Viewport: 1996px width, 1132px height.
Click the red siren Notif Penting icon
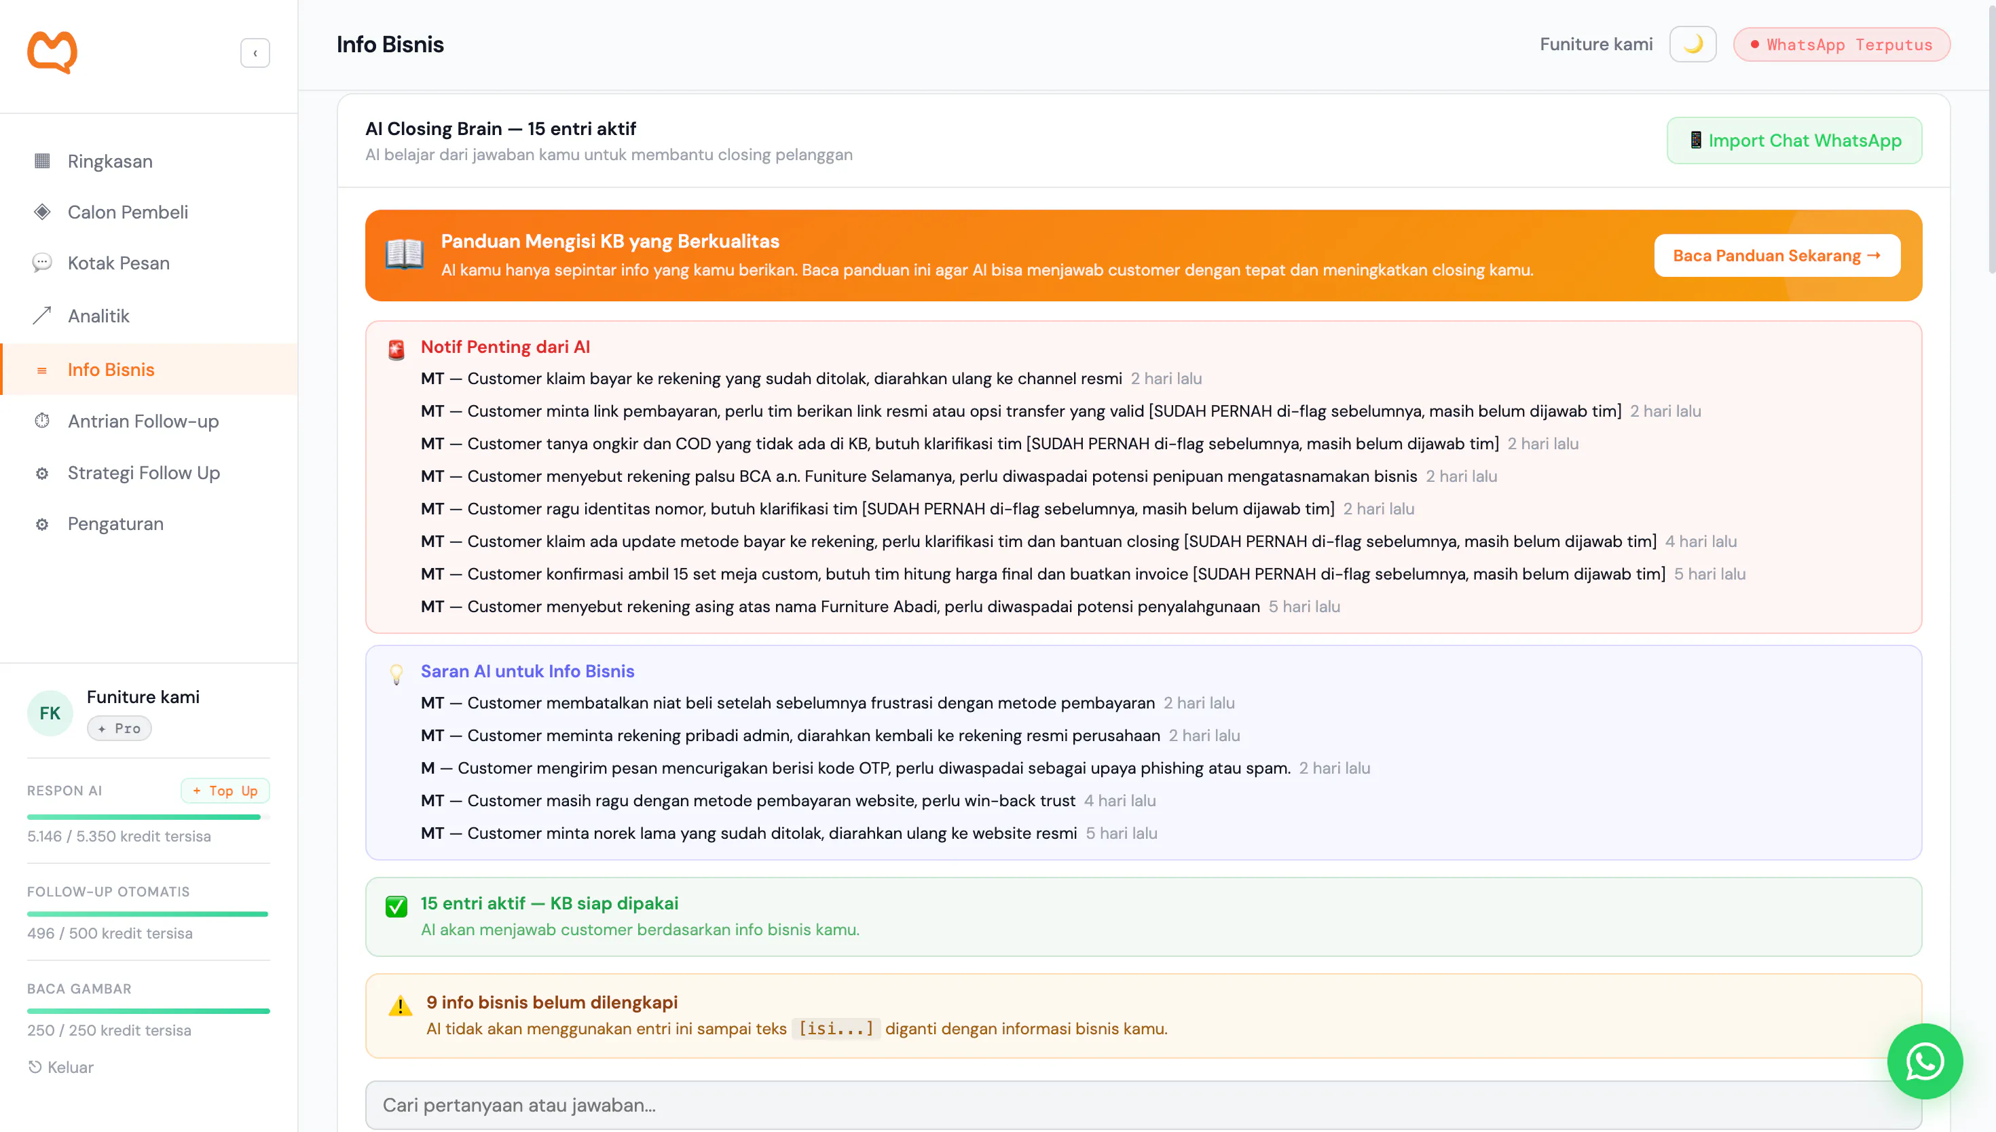click(x=396, y=350)
